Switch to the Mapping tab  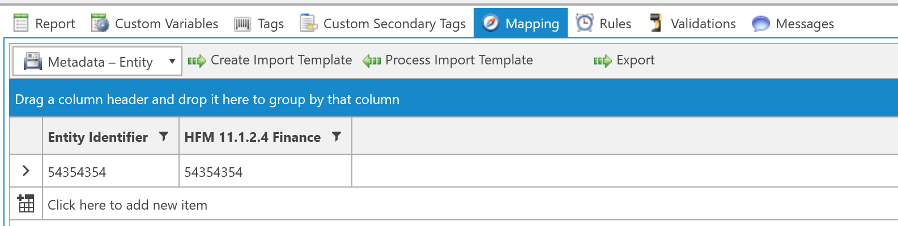point(521,23)
